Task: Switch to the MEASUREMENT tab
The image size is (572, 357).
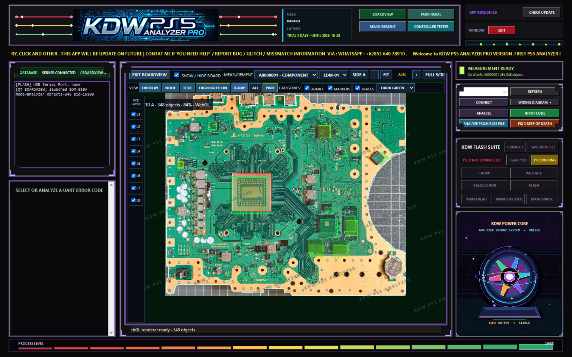Action: point(383,26)
